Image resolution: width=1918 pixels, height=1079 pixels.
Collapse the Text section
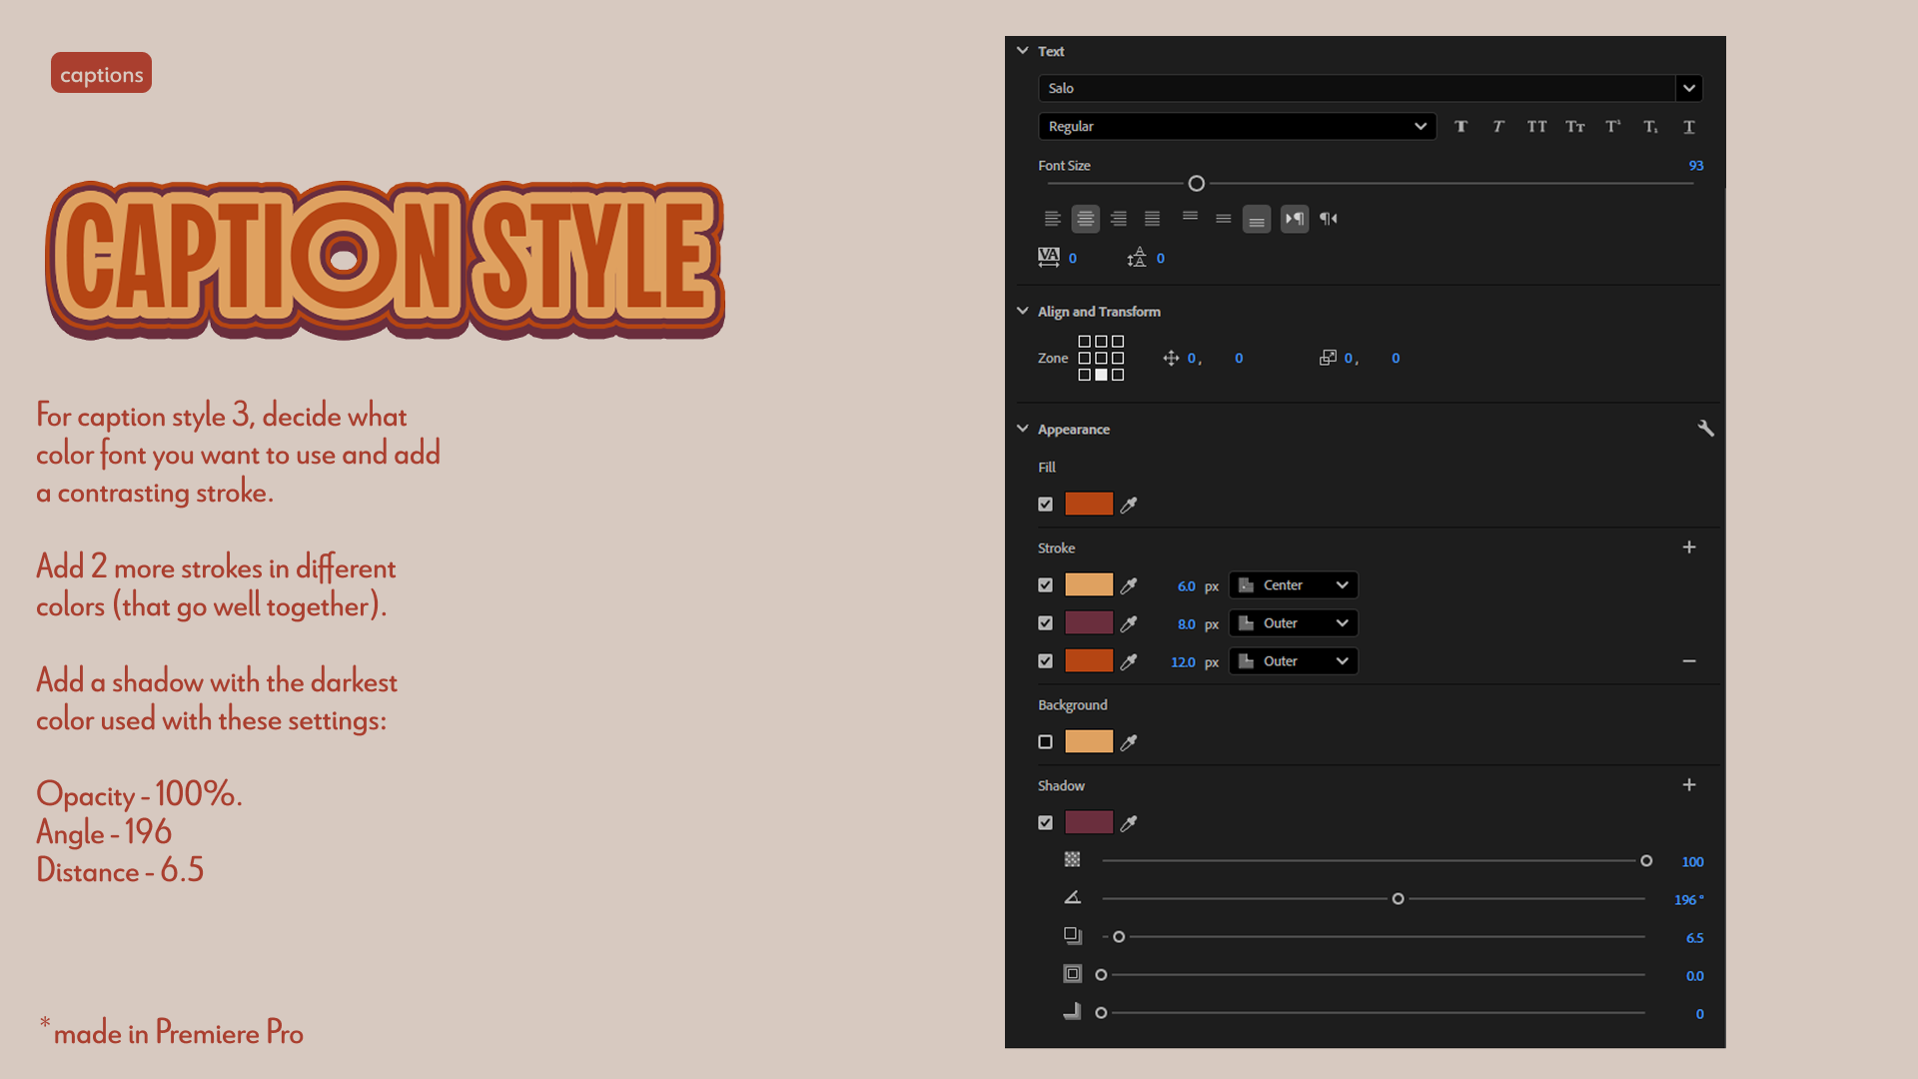coord(1023,51)
